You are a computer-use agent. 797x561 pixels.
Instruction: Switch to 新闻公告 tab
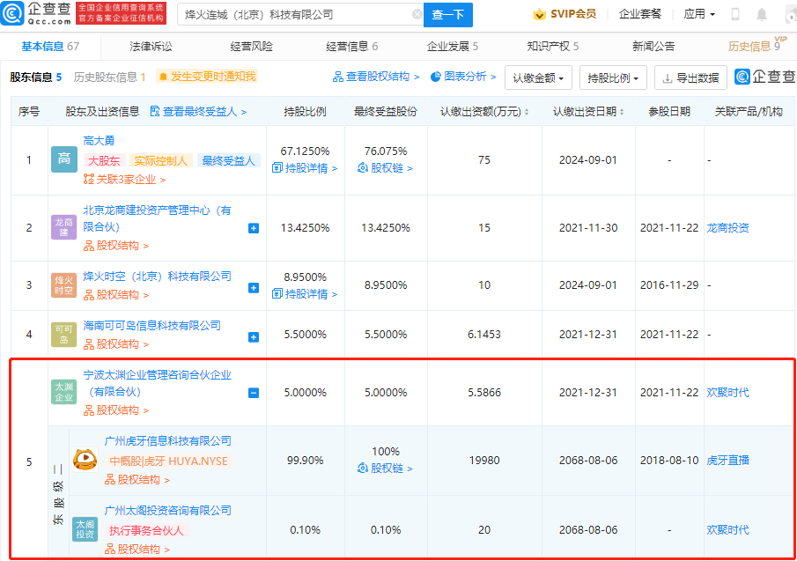point(653,47)
